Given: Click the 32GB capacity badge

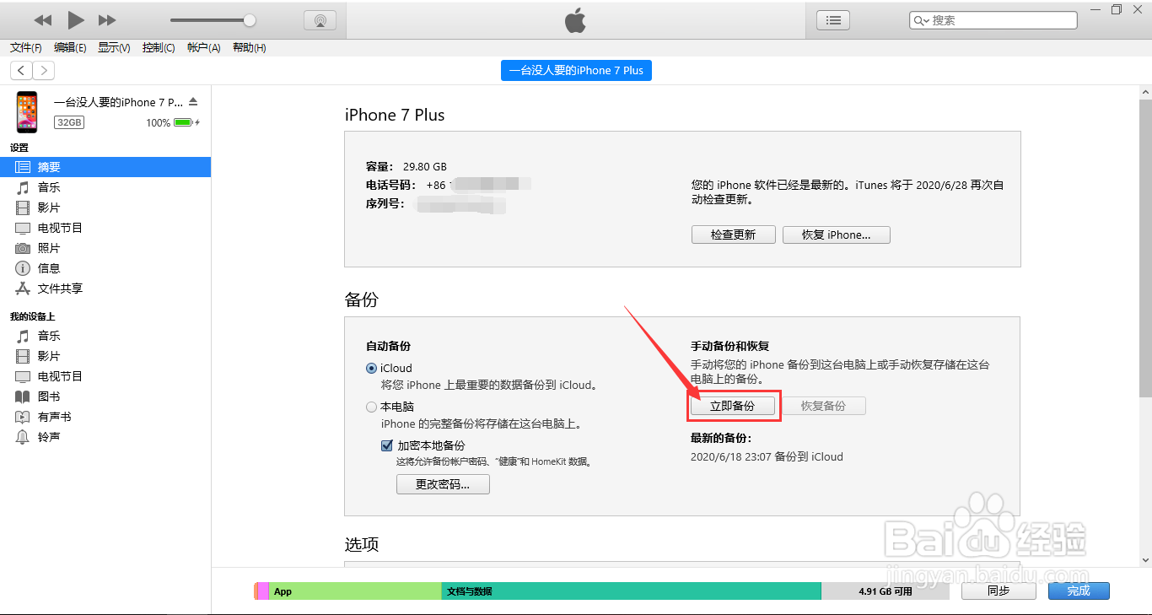Looking at the screenshot, I should [x=69, y=122].
